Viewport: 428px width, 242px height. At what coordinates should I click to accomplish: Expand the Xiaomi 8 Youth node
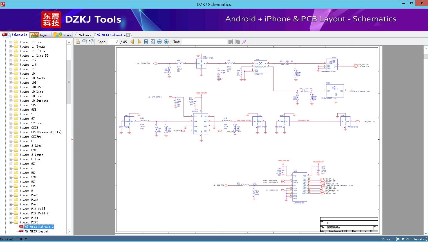(11, 155)
